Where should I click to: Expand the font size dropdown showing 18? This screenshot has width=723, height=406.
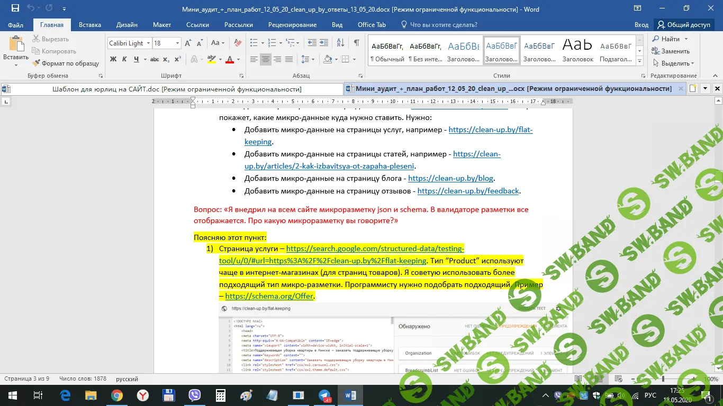coord(177,43)
